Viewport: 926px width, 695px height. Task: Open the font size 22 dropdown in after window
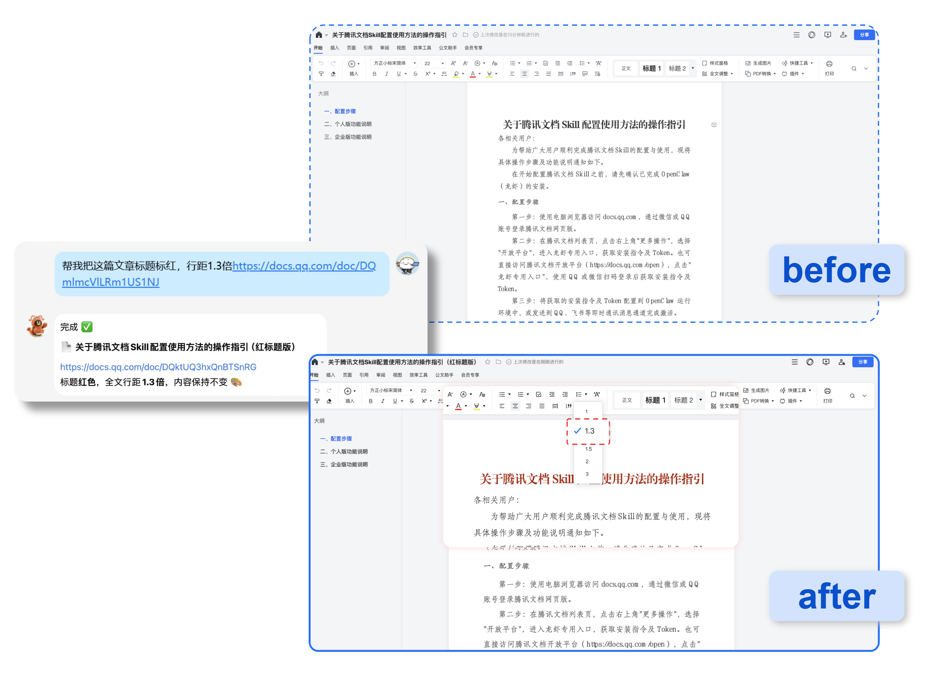tap(431, 390)
